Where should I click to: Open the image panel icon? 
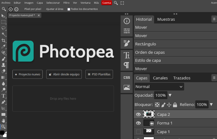pos(126,87)
